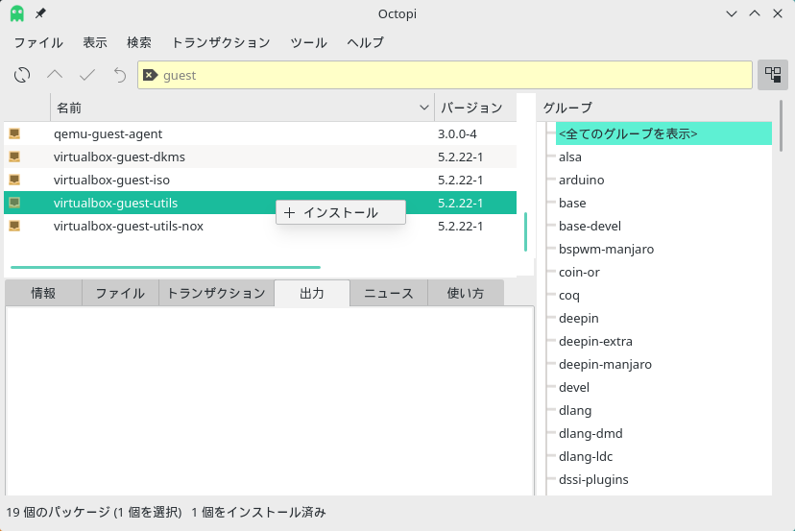Open the 検索 menu
Screen dimensions: 795x531
[x=139, y=42]
